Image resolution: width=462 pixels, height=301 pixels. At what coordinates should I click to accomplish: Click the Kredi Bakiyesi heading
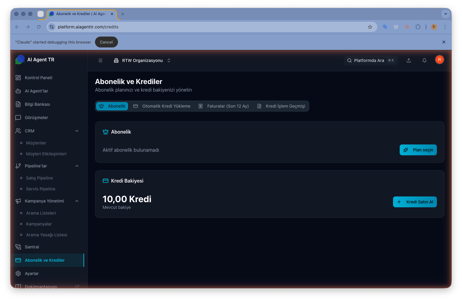pos(127,181)
